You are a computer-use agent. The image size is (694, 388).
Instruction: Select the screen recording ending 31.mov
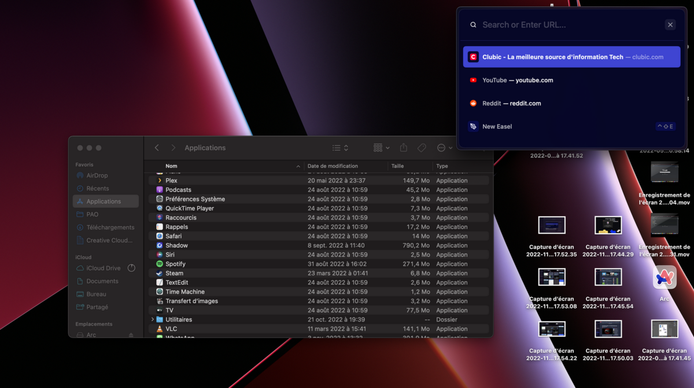(x=665, y=225)
